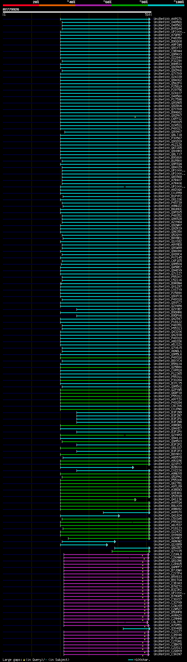Open hit UniRef100_A7QPB7

click(x=168, y=35)
